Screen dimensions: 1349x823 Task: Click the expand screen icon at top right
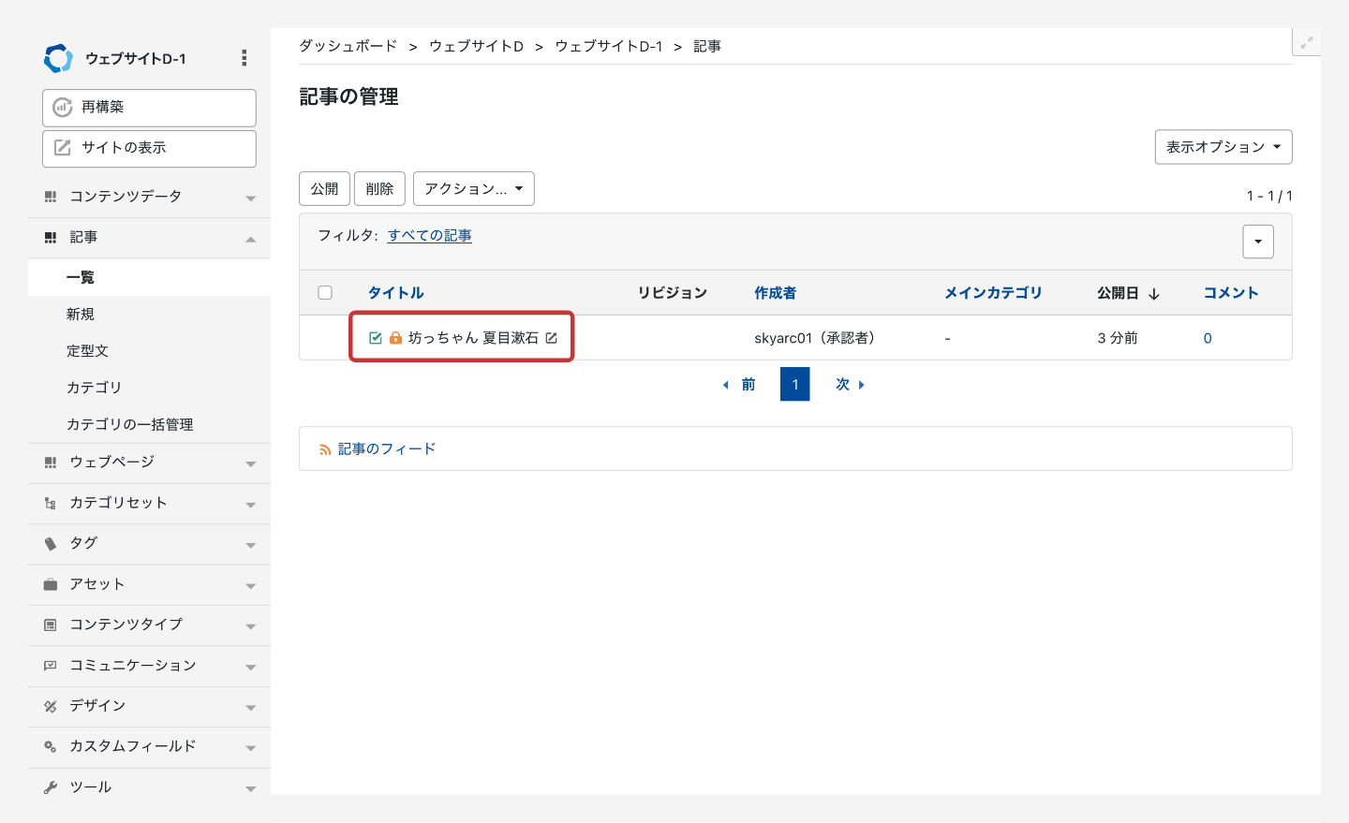1306,42
